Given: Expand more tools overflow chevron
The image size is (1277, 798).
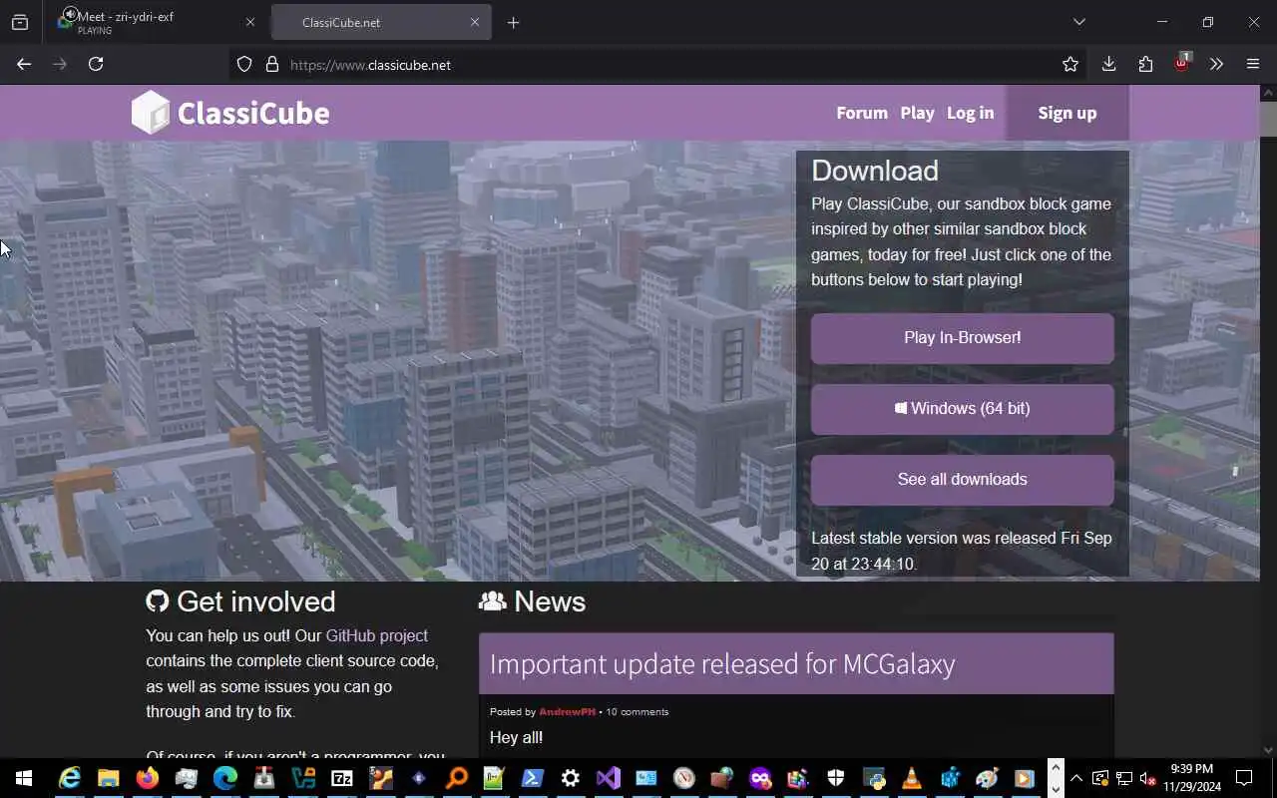Looking at the screenshot, I should pos(1216,64).
